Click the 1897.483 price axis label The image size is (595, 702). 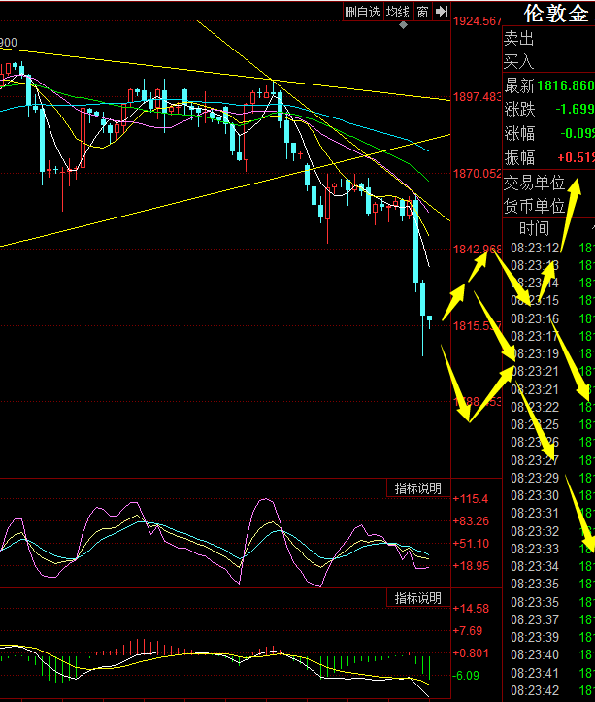(478, 97)
